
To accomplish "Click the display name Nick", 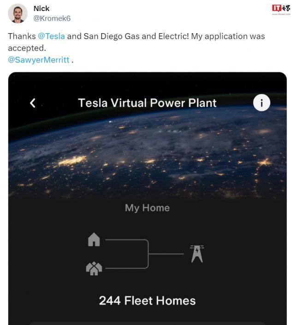I will tap(41, 8).
